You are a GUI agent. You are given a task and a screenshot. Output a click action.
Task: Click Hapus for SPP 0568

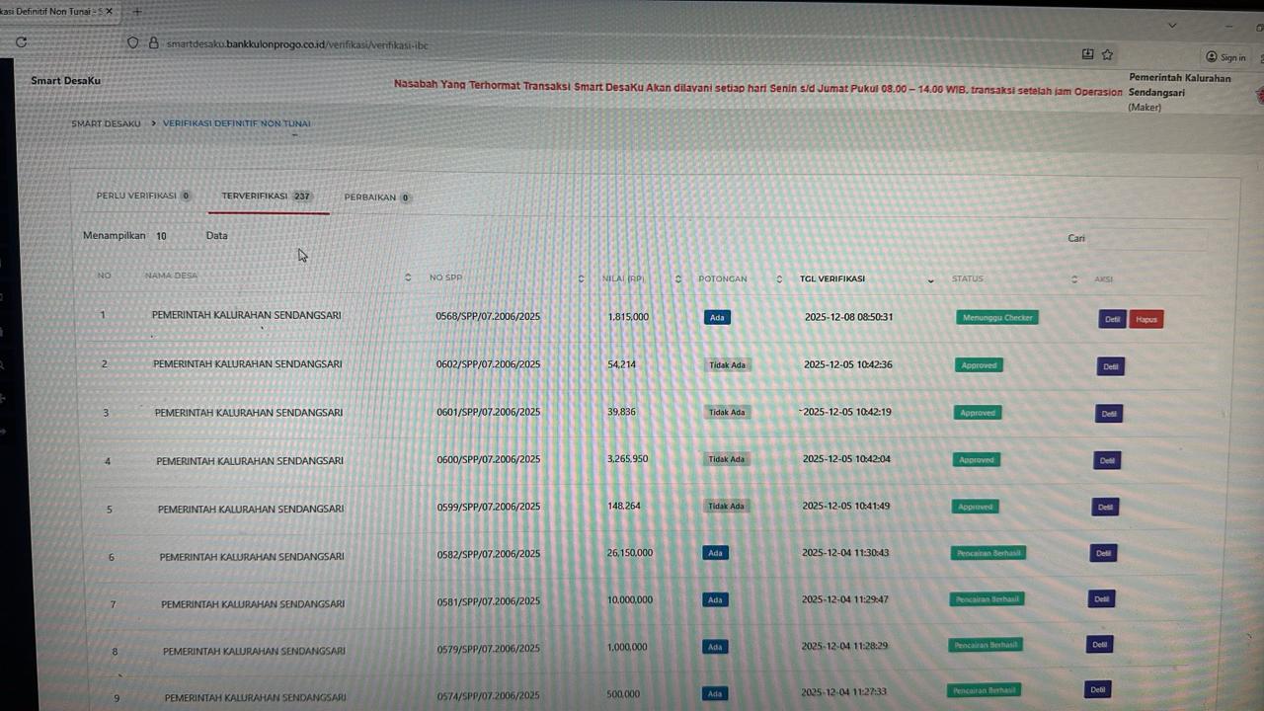[1145, 319]
